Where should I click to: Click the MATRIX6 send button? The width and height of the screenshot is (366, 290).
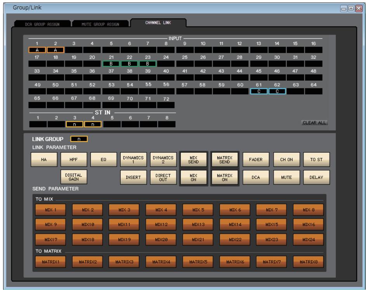235,262
